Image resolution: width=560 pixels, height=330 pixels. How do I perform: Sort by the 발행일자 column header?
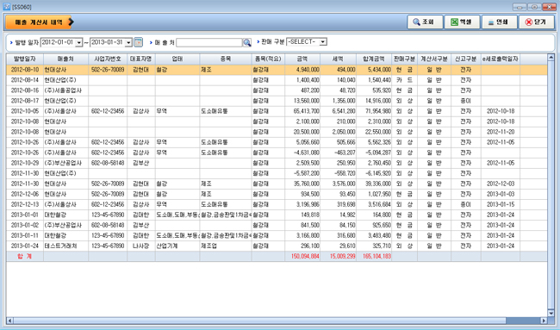25,59
